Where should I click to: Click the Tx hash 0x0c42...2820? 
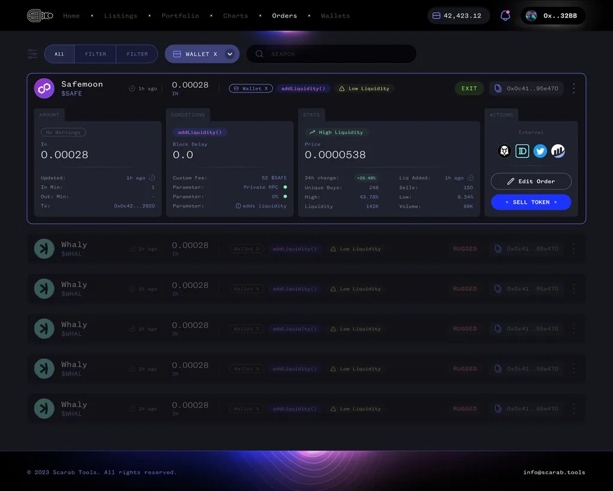tap(134, 206)
